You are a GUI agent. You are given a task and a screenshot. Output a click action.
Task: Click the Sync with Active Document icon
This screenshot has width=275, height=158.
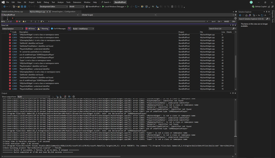pyautogui.click(x=259, y=15)
